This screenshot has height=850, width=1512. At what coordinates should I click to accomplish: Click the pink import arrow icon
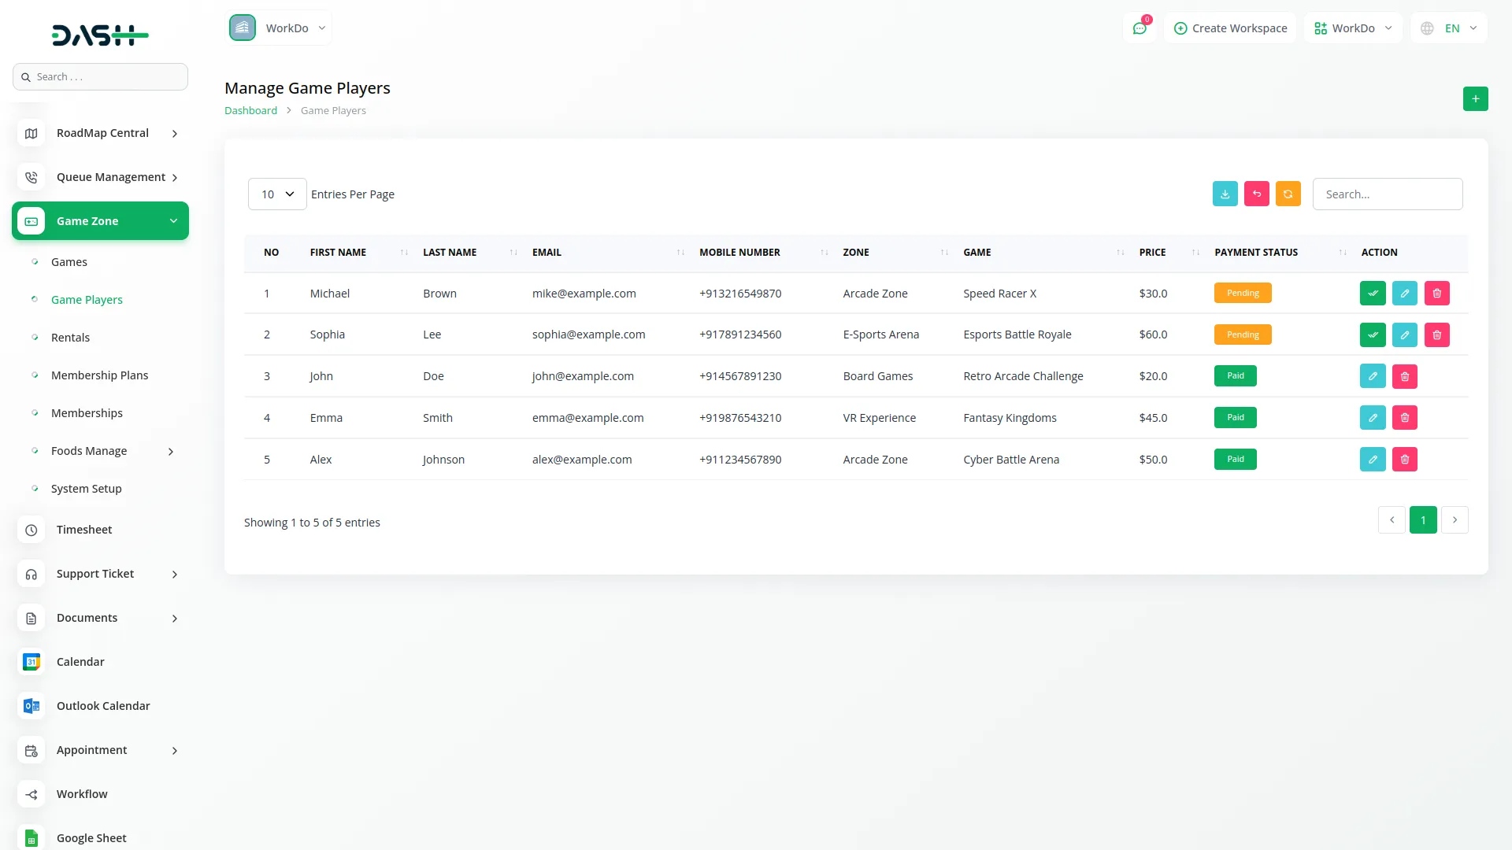pos(1256,194)
